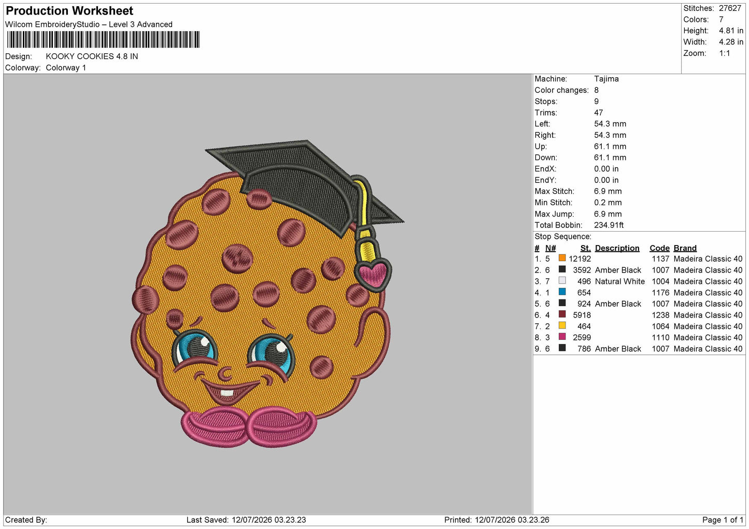
Task: Click the design name 'KOOKY COOKIES 4.8 IN'
Action: pos(92,56)
